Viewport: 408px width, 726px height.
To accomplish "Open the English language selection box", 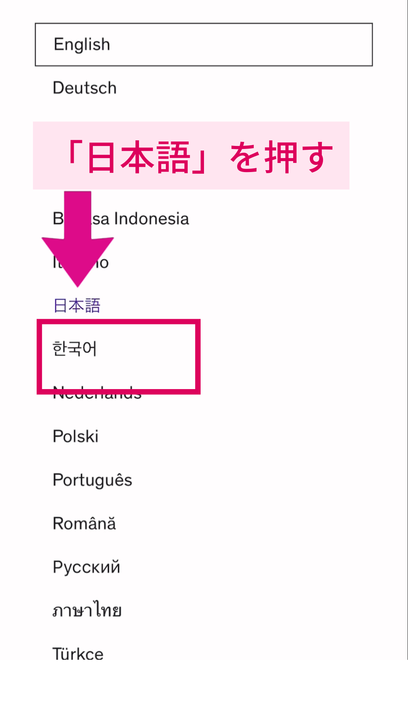I will (204, 45).
